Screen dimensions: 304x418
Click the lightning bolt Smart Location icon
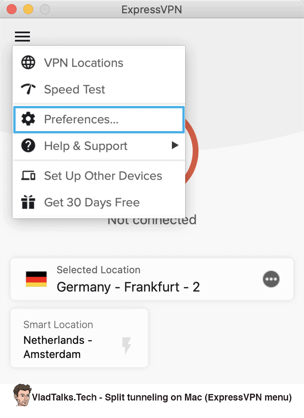point(127,346)
